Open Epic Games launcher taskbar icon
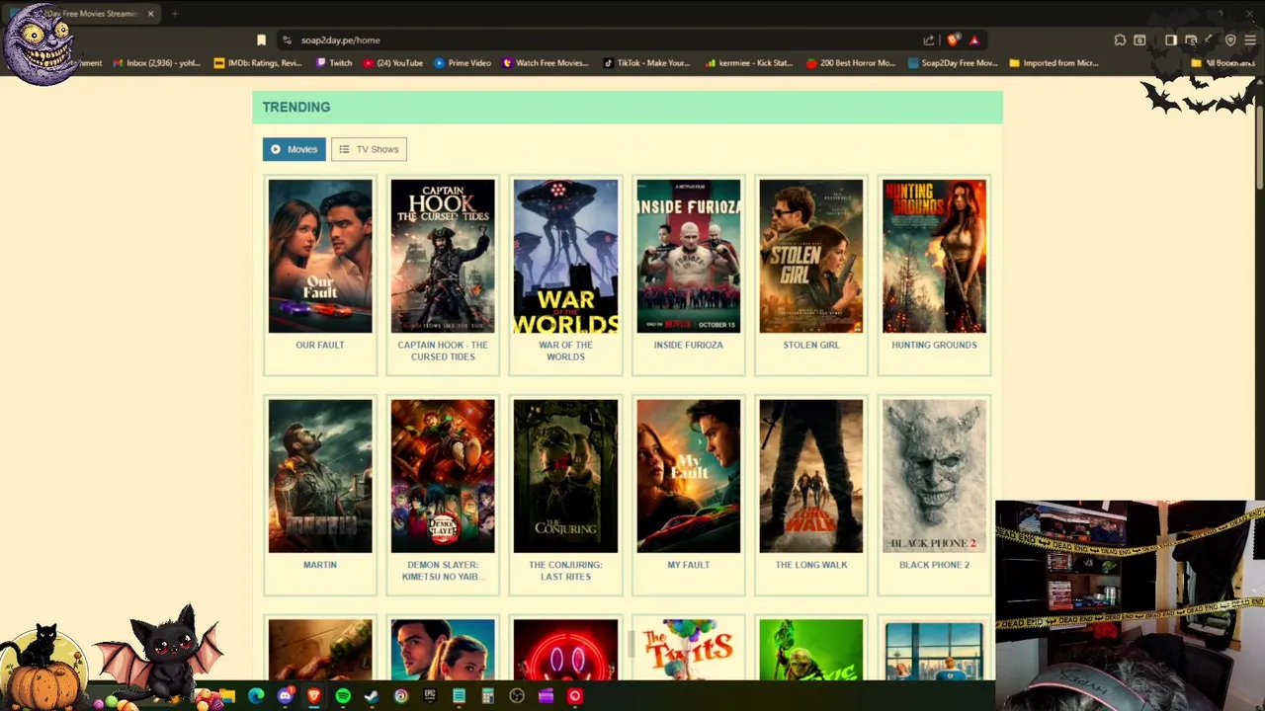 point(430,696)
